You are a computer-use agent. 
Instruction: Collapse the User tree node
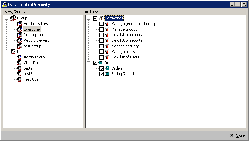[x=7, y=52]
